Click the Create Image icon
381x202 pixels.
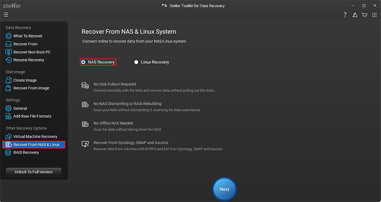[9, 80]
